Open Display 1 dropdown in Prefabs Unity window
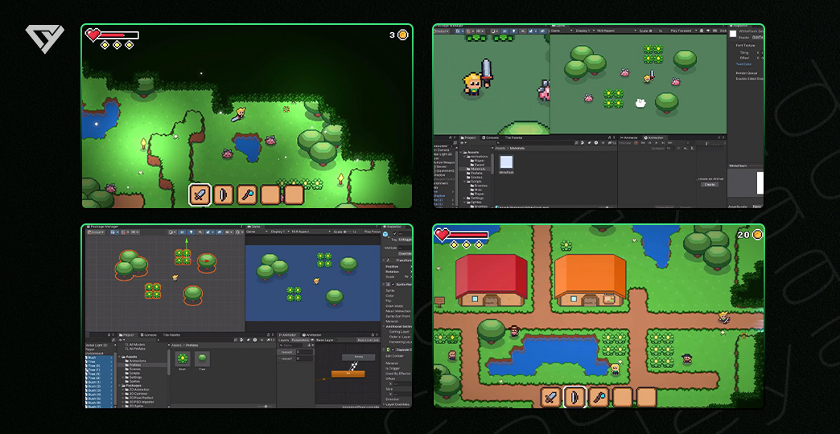840x434 pixels. point(281,231)
